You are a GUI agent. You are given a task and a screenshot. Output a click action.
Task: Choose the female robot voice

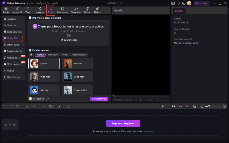(77, 90)
